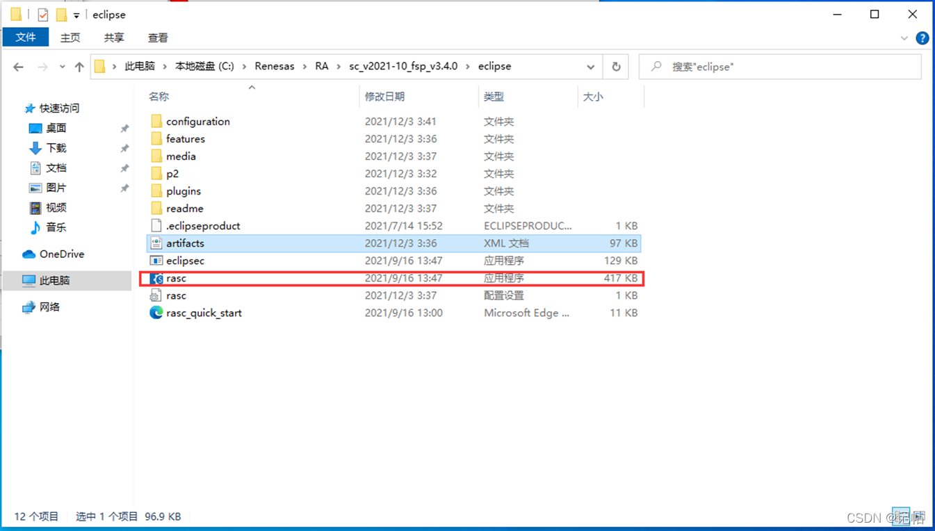Go forward with the right arrow
The height and width of the screenshot is (531, 935).
pyautogui.click(x=42, y=67)
